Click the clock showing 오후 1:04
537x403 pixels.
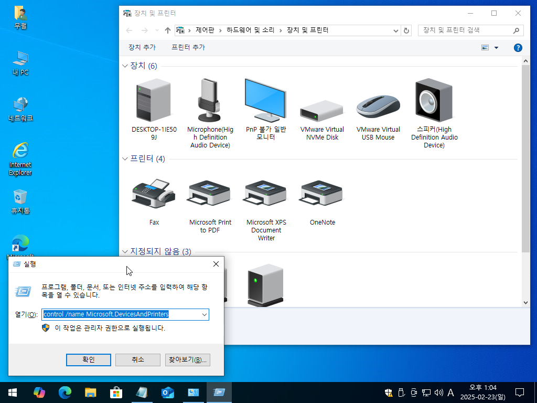pyautogui.click(x=482, y=393)
